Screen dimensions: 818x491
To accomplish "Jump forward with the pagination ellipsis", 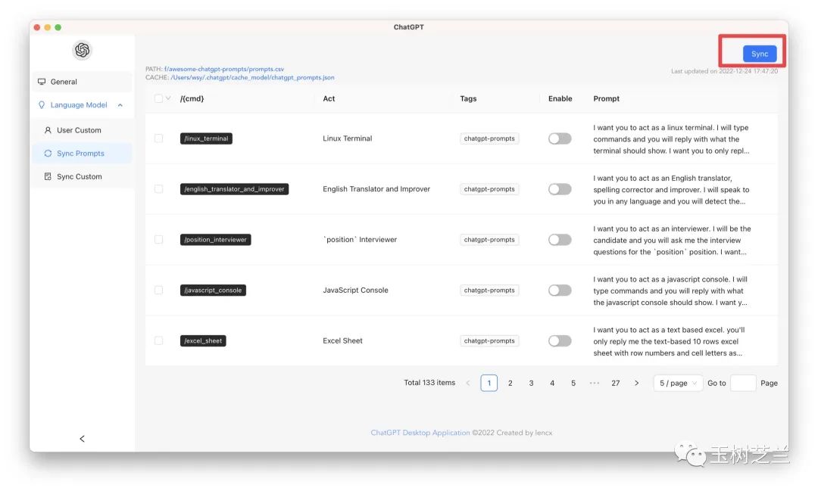I will coord(595,383).
